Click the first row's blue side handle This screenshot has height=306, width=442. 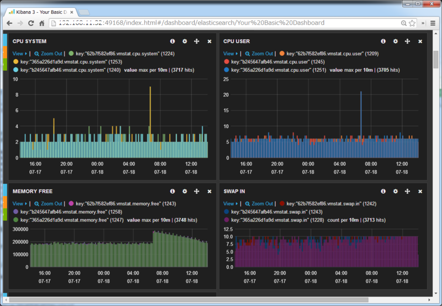tap(5, 40)
